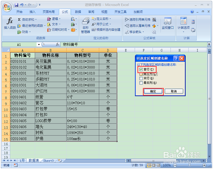
Task: Switch to page layout view in status bar
Action: (x=153, y=165)
